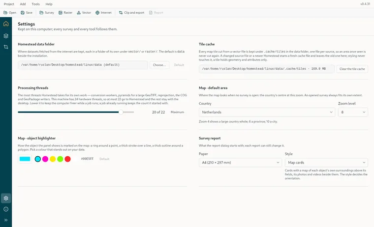Click the Homestead data folder path field
Viewport: 374px width, 227px height.
tap(83, 65)
